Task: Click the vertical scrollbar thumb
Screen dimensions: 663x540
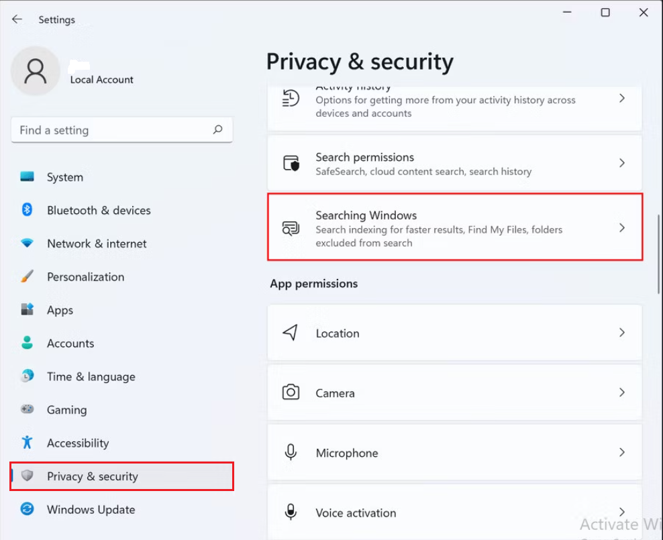Action: (x=658, y=254)
